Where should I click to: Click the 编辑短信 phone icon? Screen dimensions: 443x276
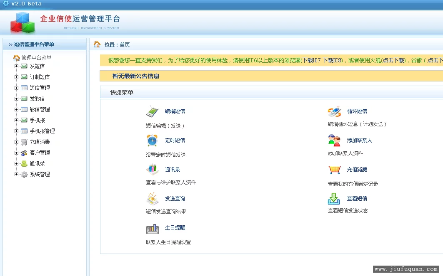(152, 111)
